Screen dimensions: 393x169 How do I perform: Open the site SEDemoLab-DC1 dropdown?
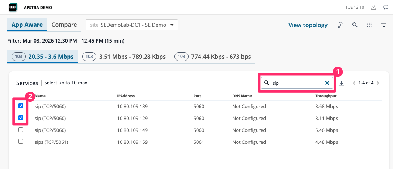(132, 25)
